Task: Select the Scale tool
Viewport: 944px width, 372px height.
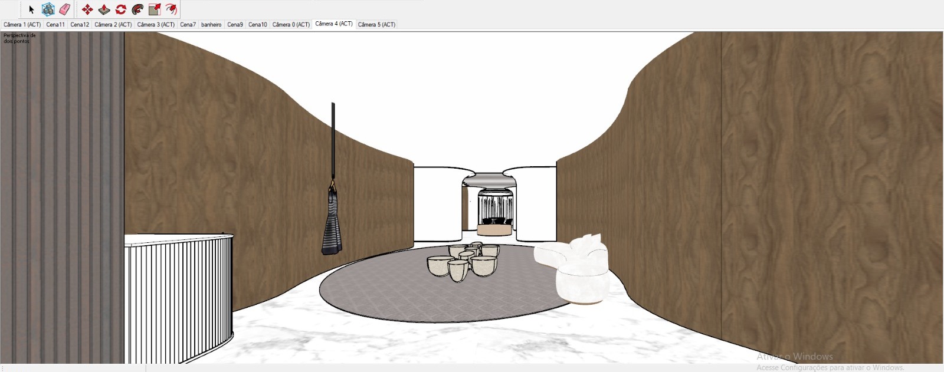Action: point(155,9)
